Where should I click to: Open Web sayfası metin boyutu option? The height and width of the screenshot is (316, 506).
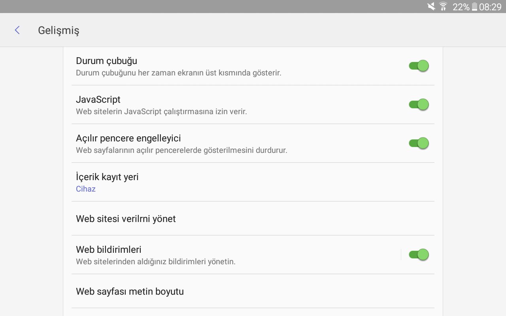click(130, 292)
